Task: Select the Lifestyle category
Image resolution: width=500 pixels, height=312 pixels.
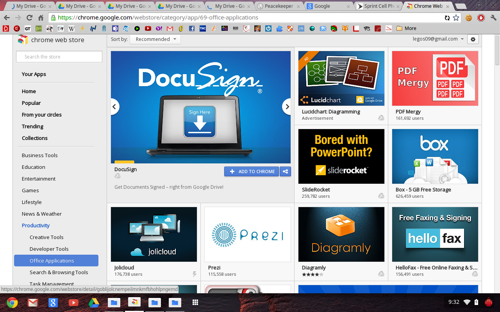Action: (x=32, y=202)
